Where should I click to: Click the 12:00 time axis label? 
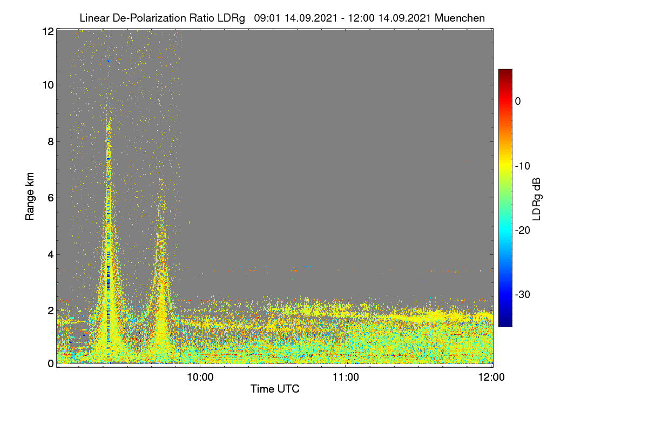click(x=492, y=377)
